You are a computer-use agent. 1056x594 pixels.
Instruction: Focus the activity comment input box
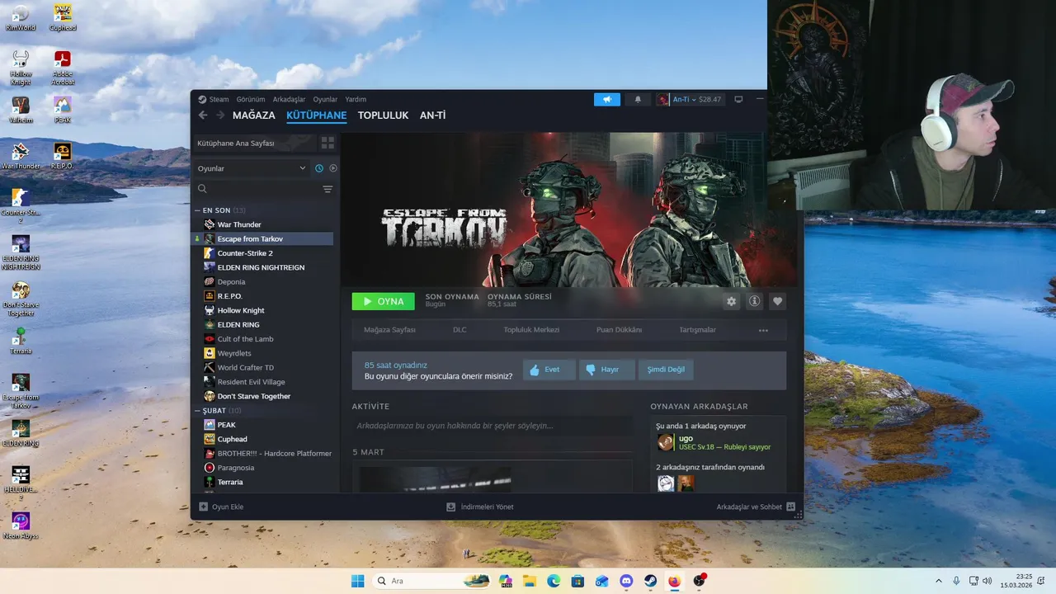tap(492, 426)
